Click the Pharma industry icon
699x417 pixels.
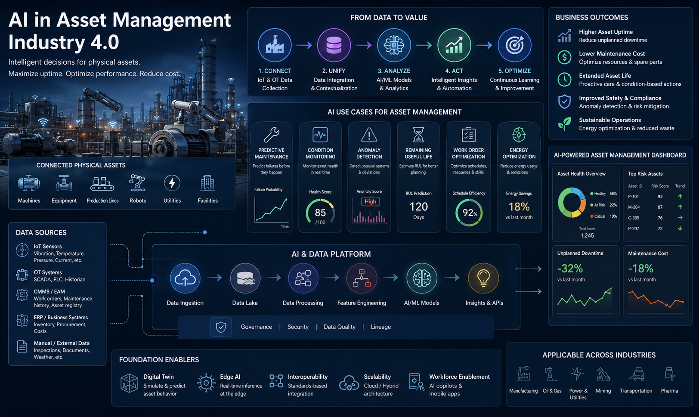click(669, 374)
